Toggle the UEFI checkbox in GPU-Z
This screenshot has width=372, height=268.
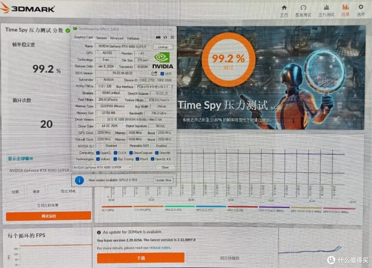point(162,74)
